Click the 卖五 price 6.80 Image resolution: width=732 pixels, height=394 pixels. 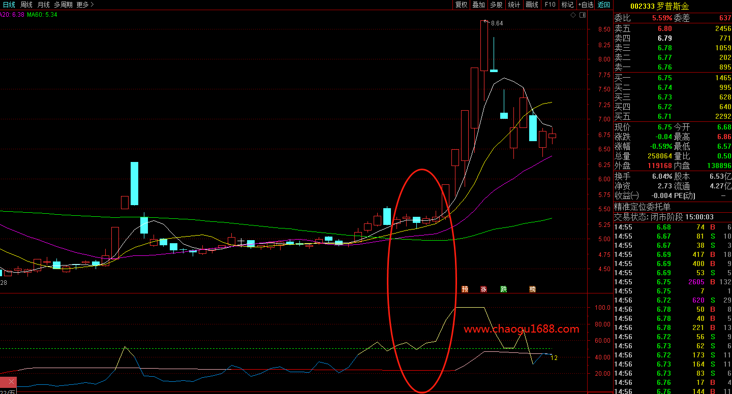[x=664, y=28]
